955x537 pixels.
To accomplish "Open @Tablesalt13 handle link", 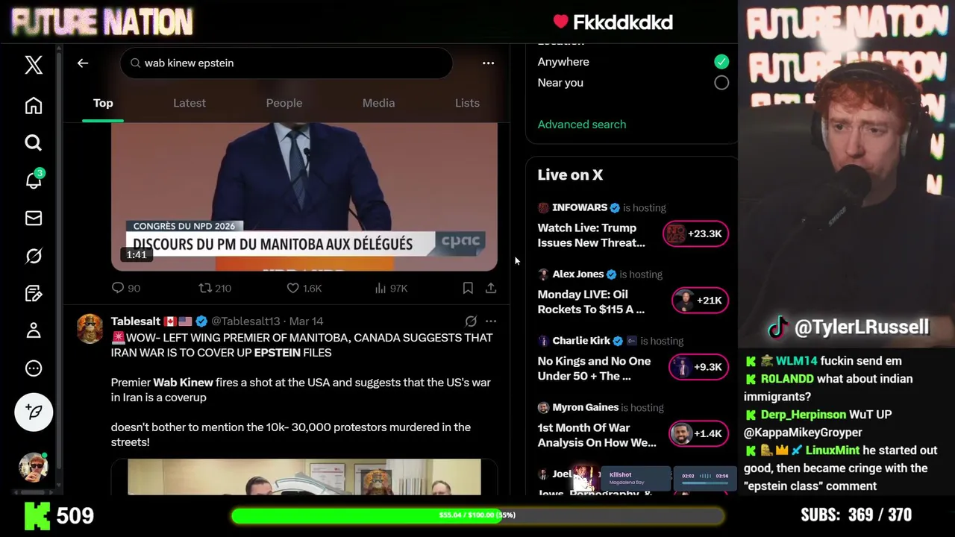I will (x=245, y=321).
